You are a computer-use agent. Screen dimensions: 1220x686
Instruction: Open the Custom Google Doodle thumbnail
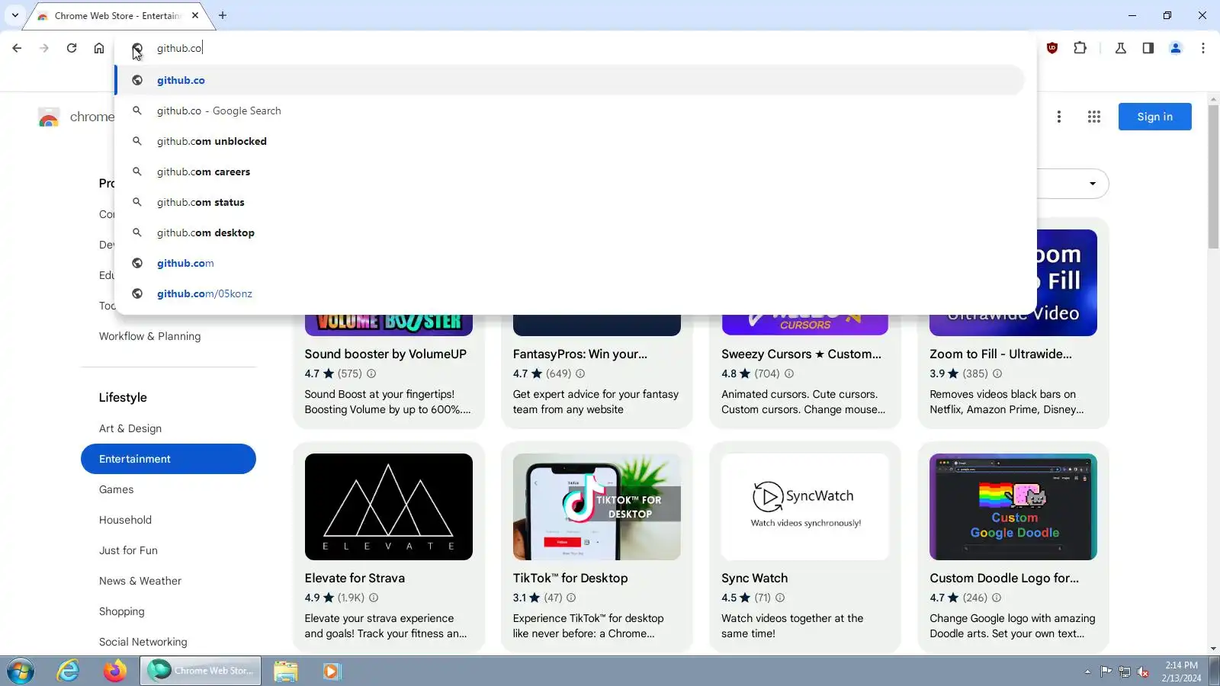point(1013,507)
